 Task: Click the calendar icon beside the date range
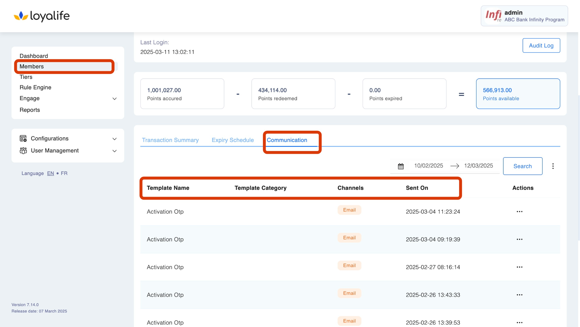(x=401, y=166)
